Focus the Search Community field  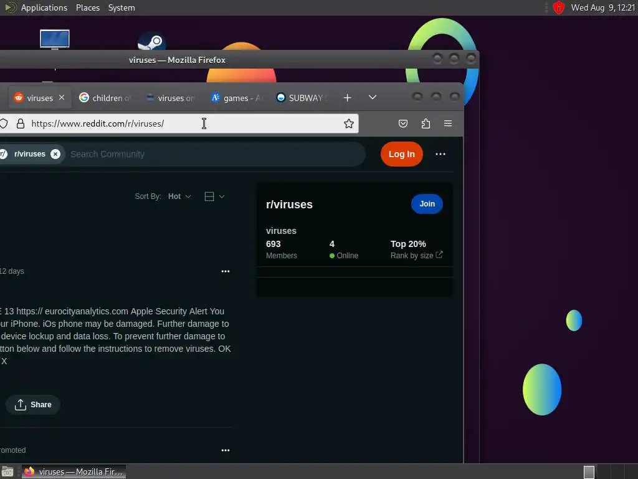point(216,154)
